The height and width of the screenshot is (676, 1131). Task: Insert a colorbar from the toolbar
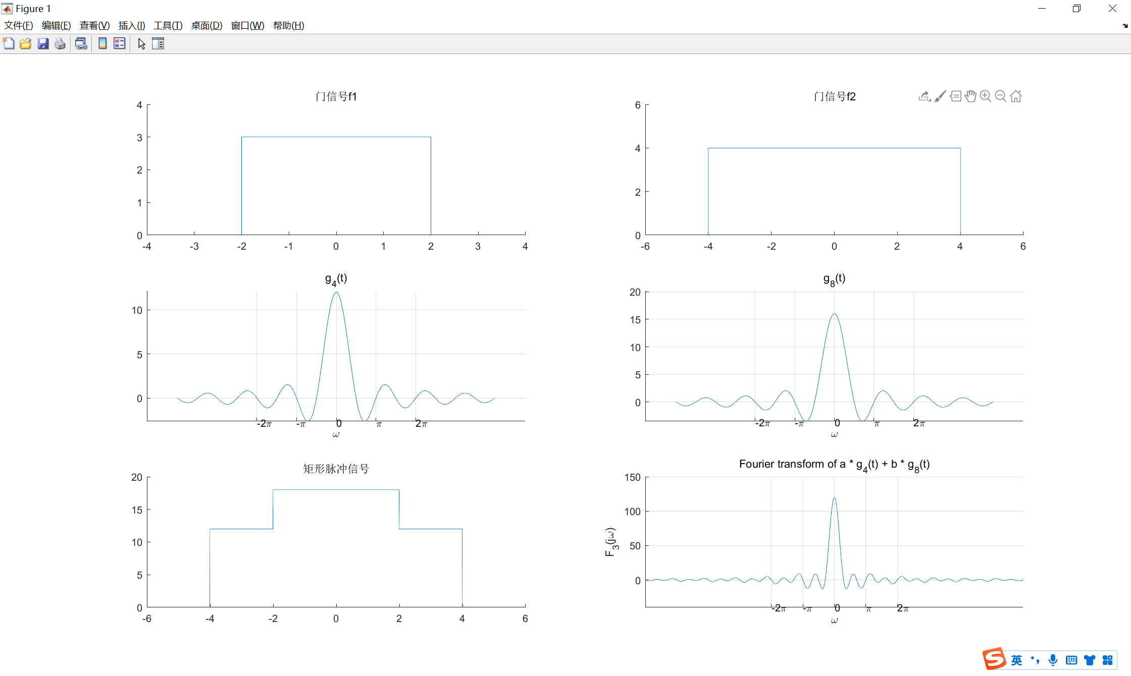tap(102, 44)
